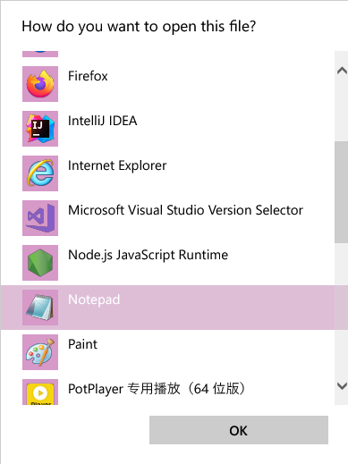
Task: Choose the Paint palette icon
Action: tap(40, 352)
